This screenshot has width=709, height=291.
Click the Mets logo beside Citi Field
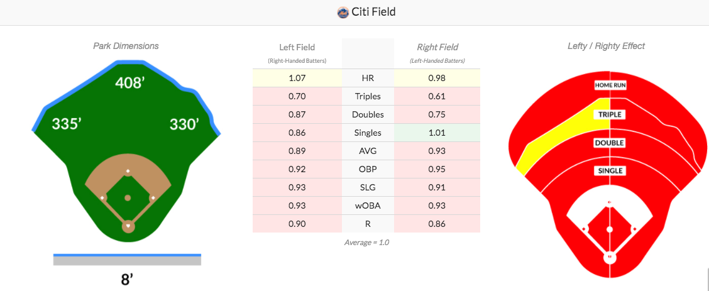pyautogui.click(x=343, y=12)
